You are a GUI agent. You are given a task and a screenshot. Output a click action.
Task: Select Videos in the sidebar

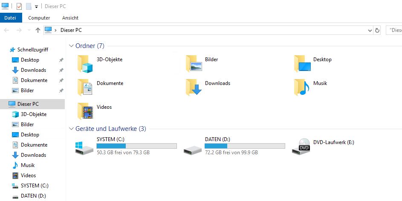tap(28, 176)
